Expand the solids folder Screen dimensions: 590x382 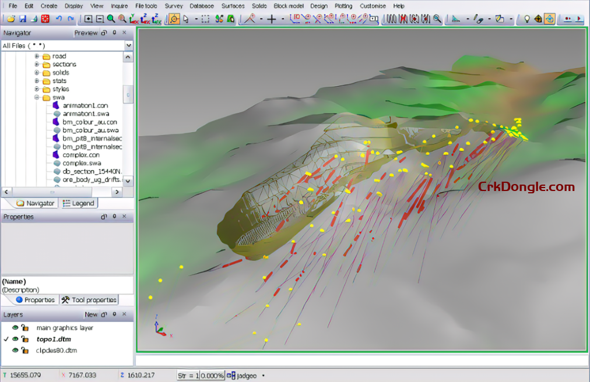coord(37,72)
